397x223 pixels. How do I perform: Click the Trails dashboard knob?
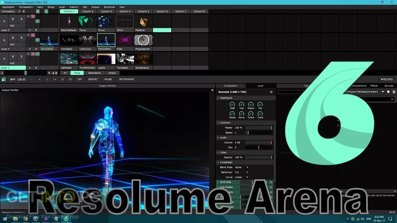260,114
